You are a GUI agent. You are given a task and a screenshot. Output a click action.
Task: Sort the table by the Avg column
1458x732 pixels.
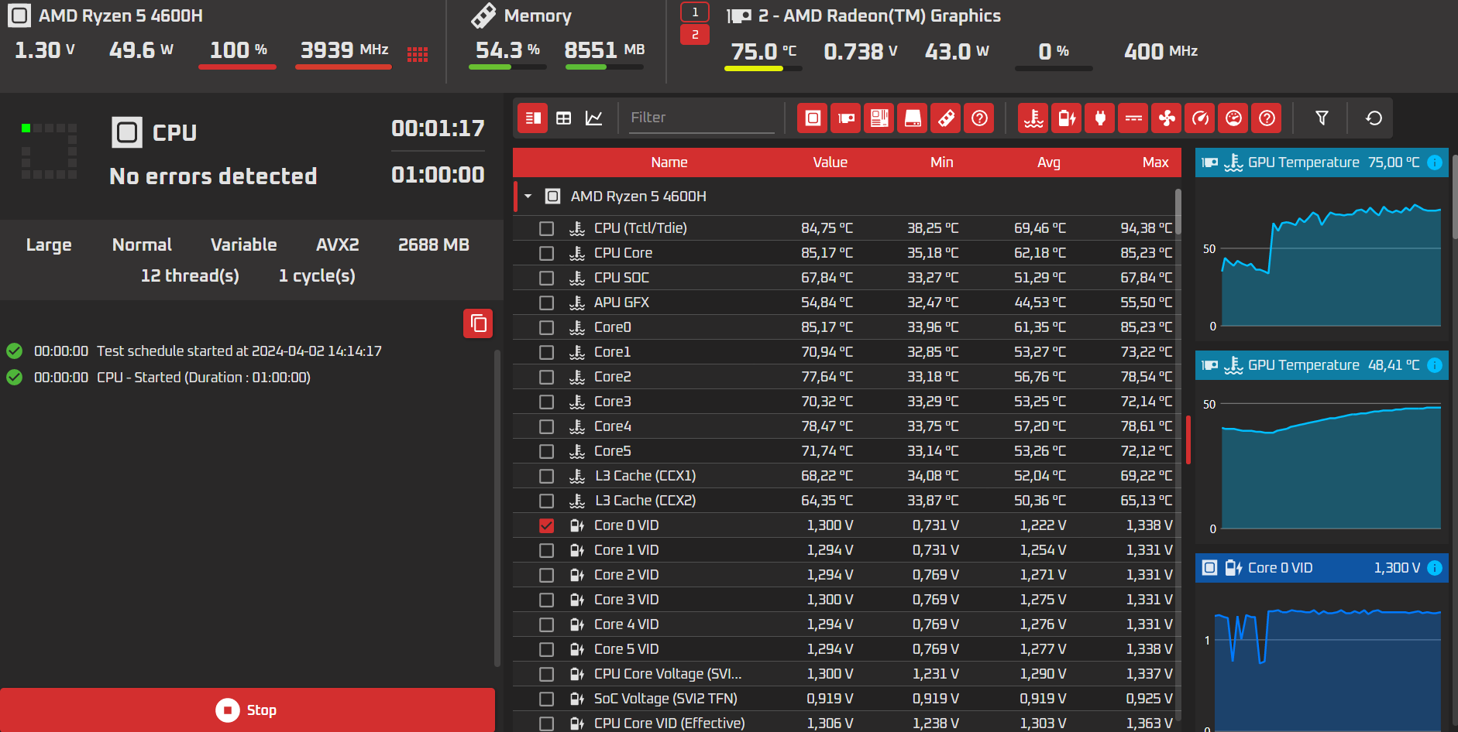tap(1048, 162)
